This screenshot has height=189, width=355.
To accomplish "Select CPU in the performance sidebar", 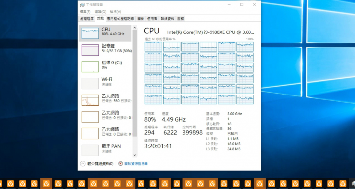I will click(105, 33).
